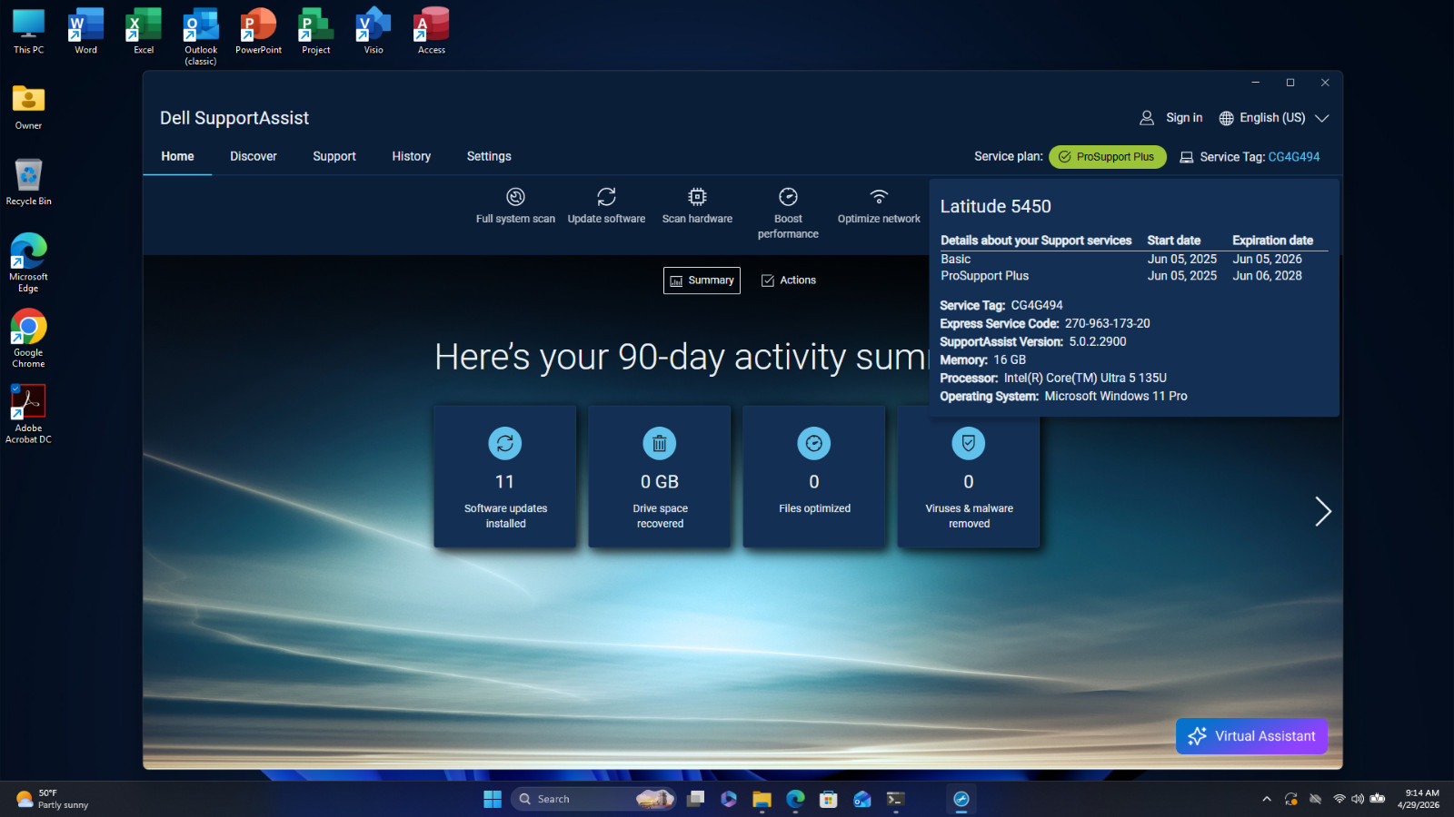Open Wi-Fi network tray icon
The width and height of the screenshot is (1454, 817).
1339,799
